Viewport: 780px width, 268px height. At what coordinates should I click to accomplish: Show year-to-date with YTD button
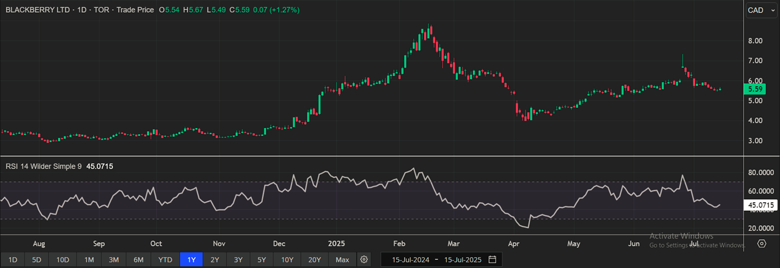pos(165,260)
